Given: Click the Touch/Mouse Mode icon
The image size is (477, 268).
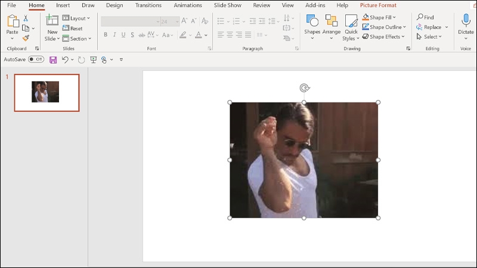Looking at the screenshot, I should coord(104,60).
